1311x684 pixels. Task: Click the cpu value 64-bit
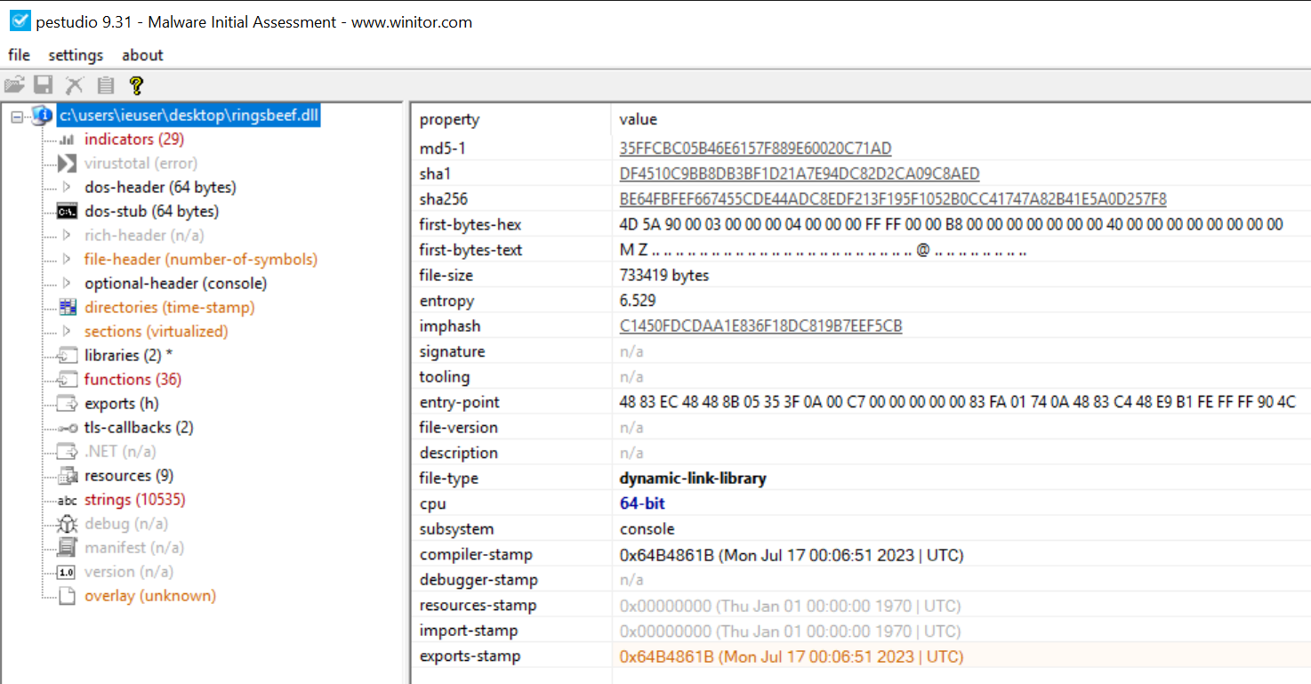pyautogui.click(x=642, y=503)
